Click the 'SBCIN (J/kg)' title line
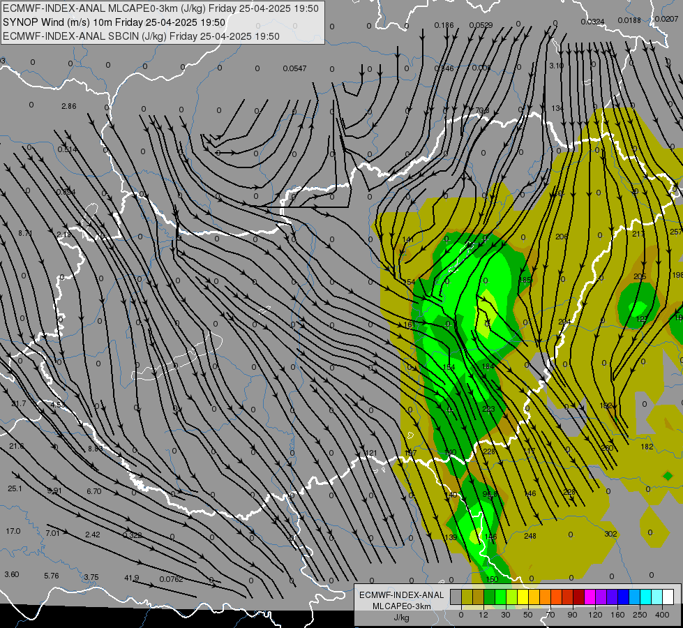 pos(141,36)
